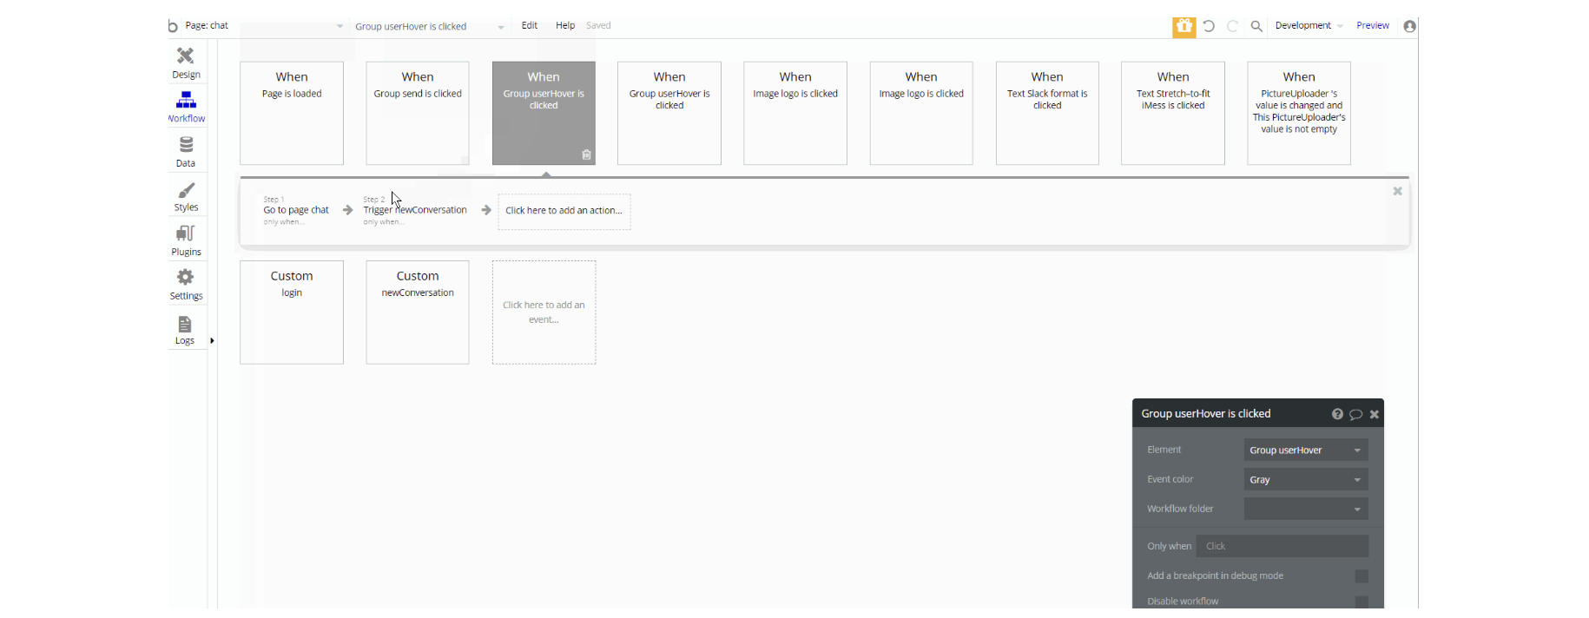Select the selected gray Group userHover event
1589x618 pixels.
(x=544, y=113)
